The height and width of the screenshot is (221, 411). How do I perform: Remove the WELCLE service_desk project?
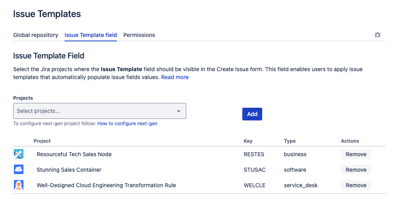356,185
